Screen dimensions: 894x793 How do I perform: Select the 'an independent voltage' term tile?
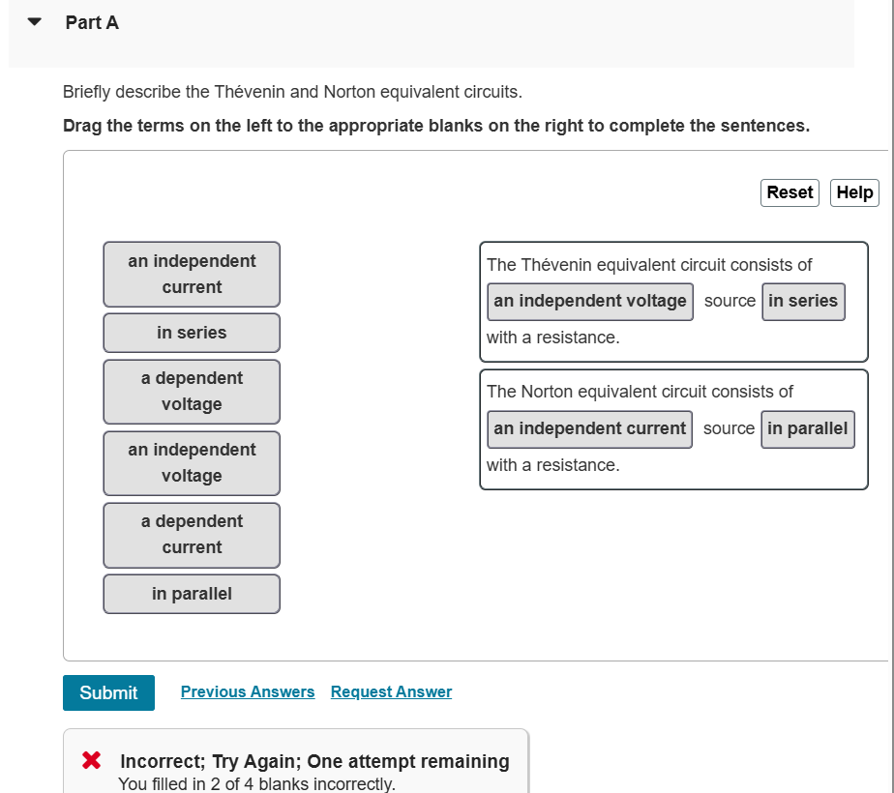click(x=191, y=462)
